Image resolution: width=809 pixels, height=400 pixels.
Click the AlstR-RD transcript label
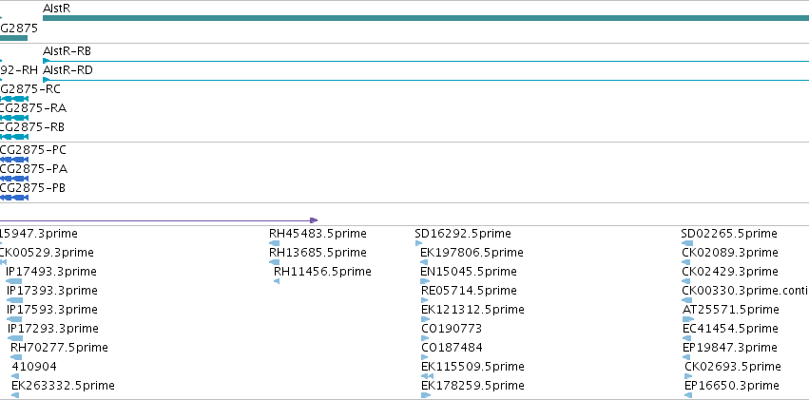67,70
